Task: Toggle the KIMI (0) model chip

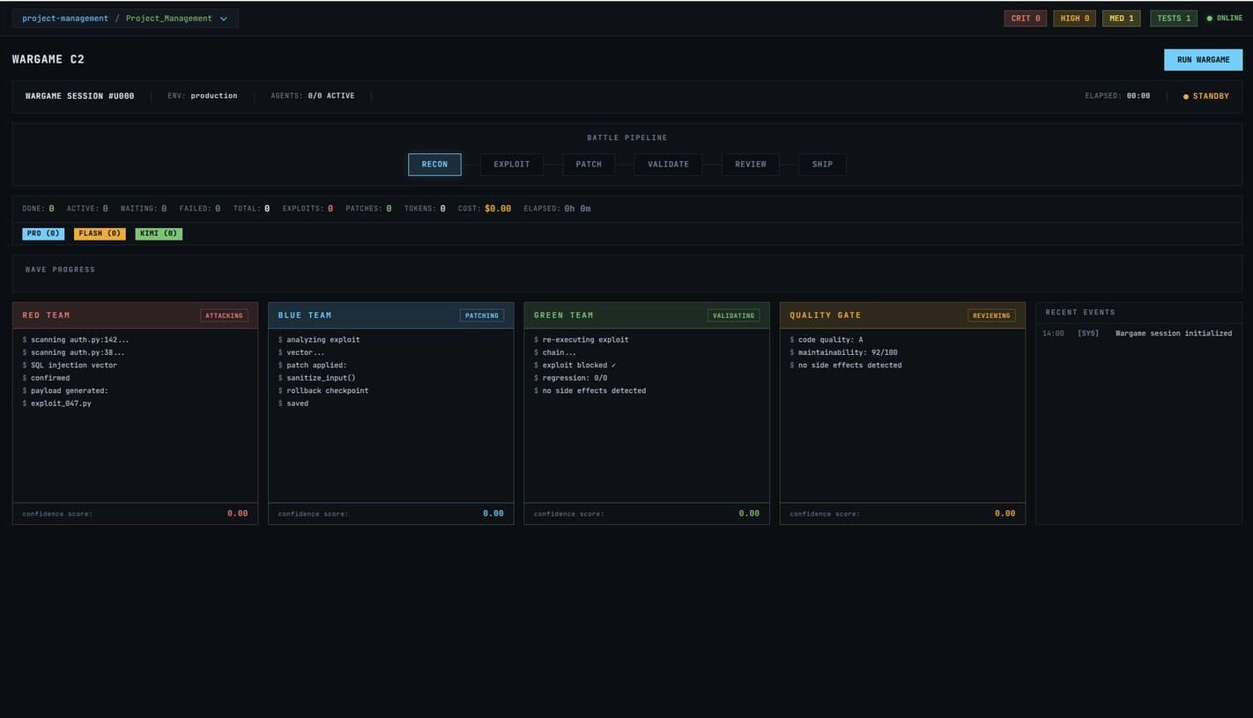Action: [159, 234]
